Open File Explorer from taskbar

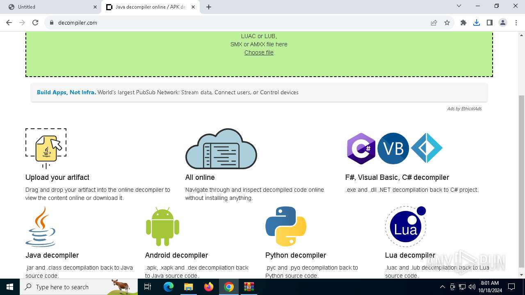[x=188, y=287]
